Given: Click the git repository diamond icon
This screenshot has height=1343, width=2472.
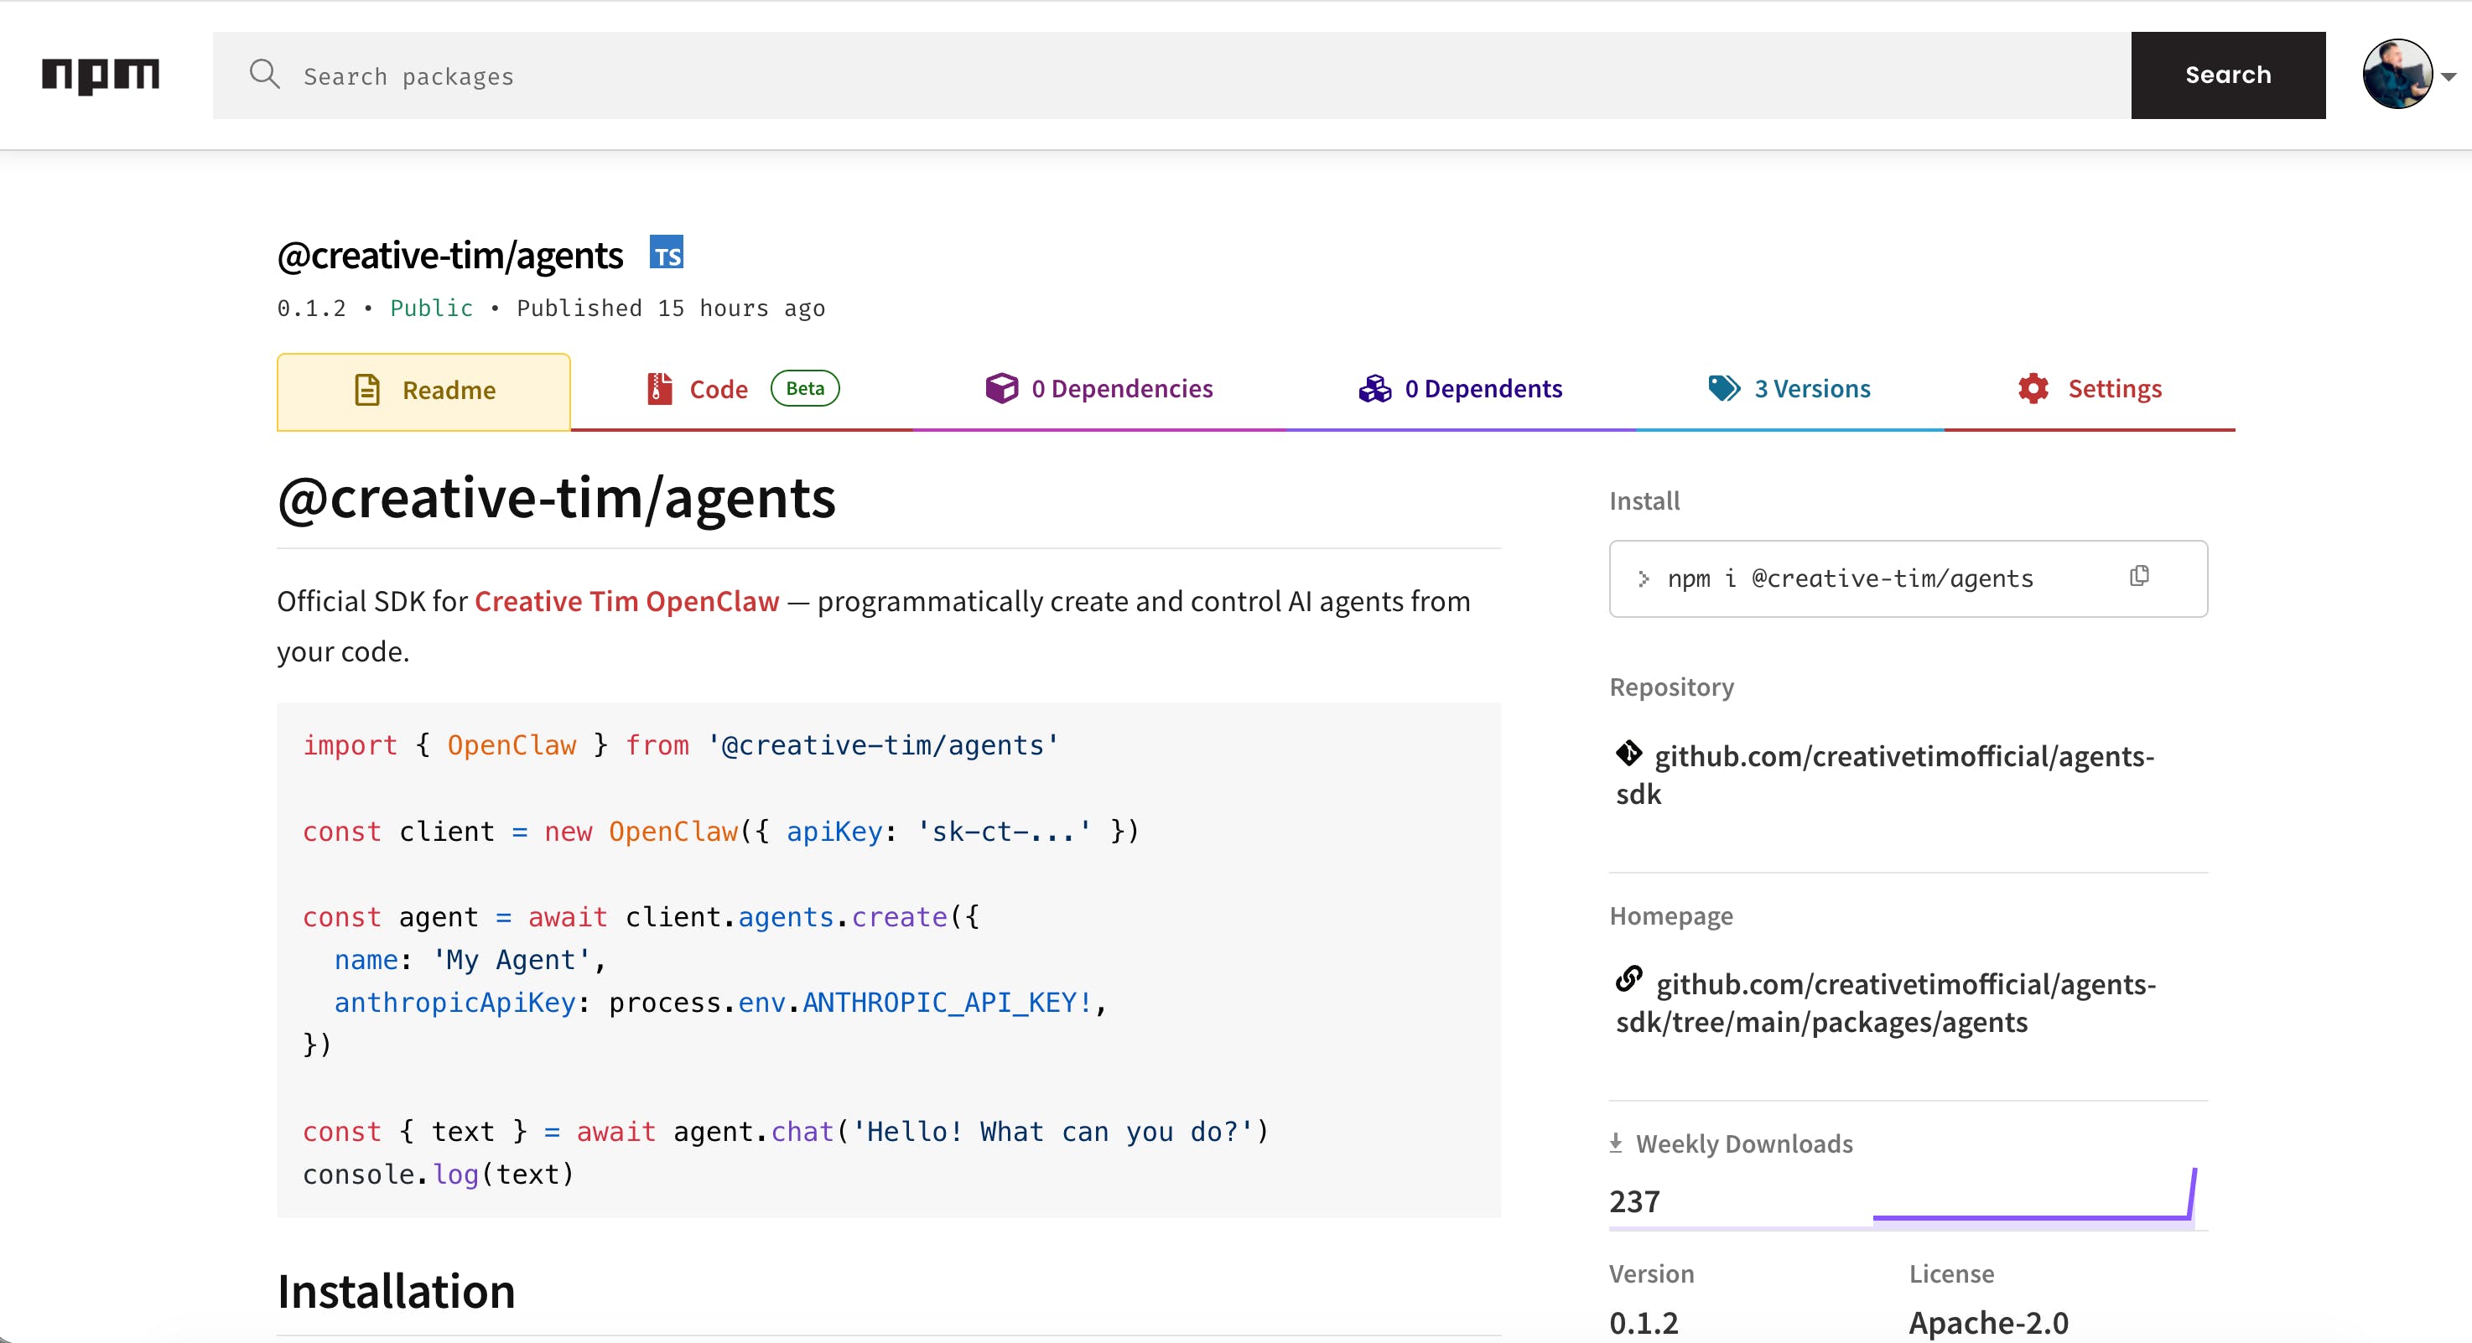Looking at the screenshot, I should pos(1628,754).
